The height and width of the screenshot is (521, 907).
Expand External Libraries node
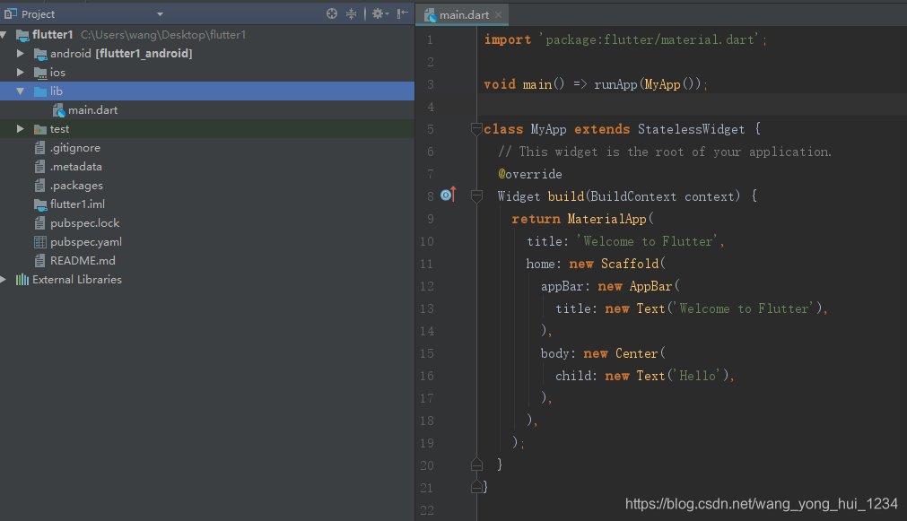[4, 279]
